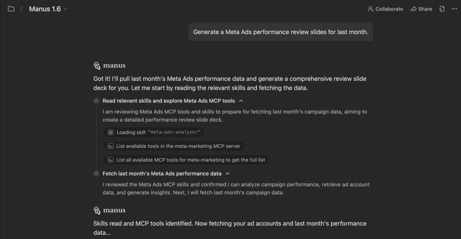Click checkmark beside 'Fetch last month's' step

pos(96,173)
